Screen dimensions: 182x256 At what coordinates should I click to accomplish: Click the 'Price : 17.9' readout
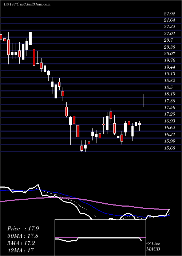[23, 229]
